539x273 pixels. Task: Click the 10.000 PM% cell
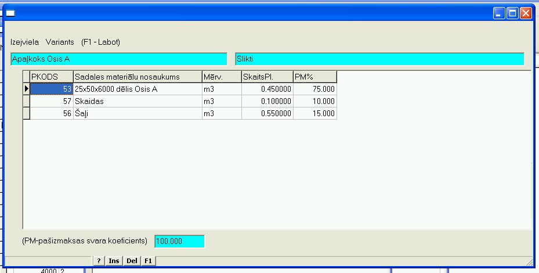coord(315,101)
